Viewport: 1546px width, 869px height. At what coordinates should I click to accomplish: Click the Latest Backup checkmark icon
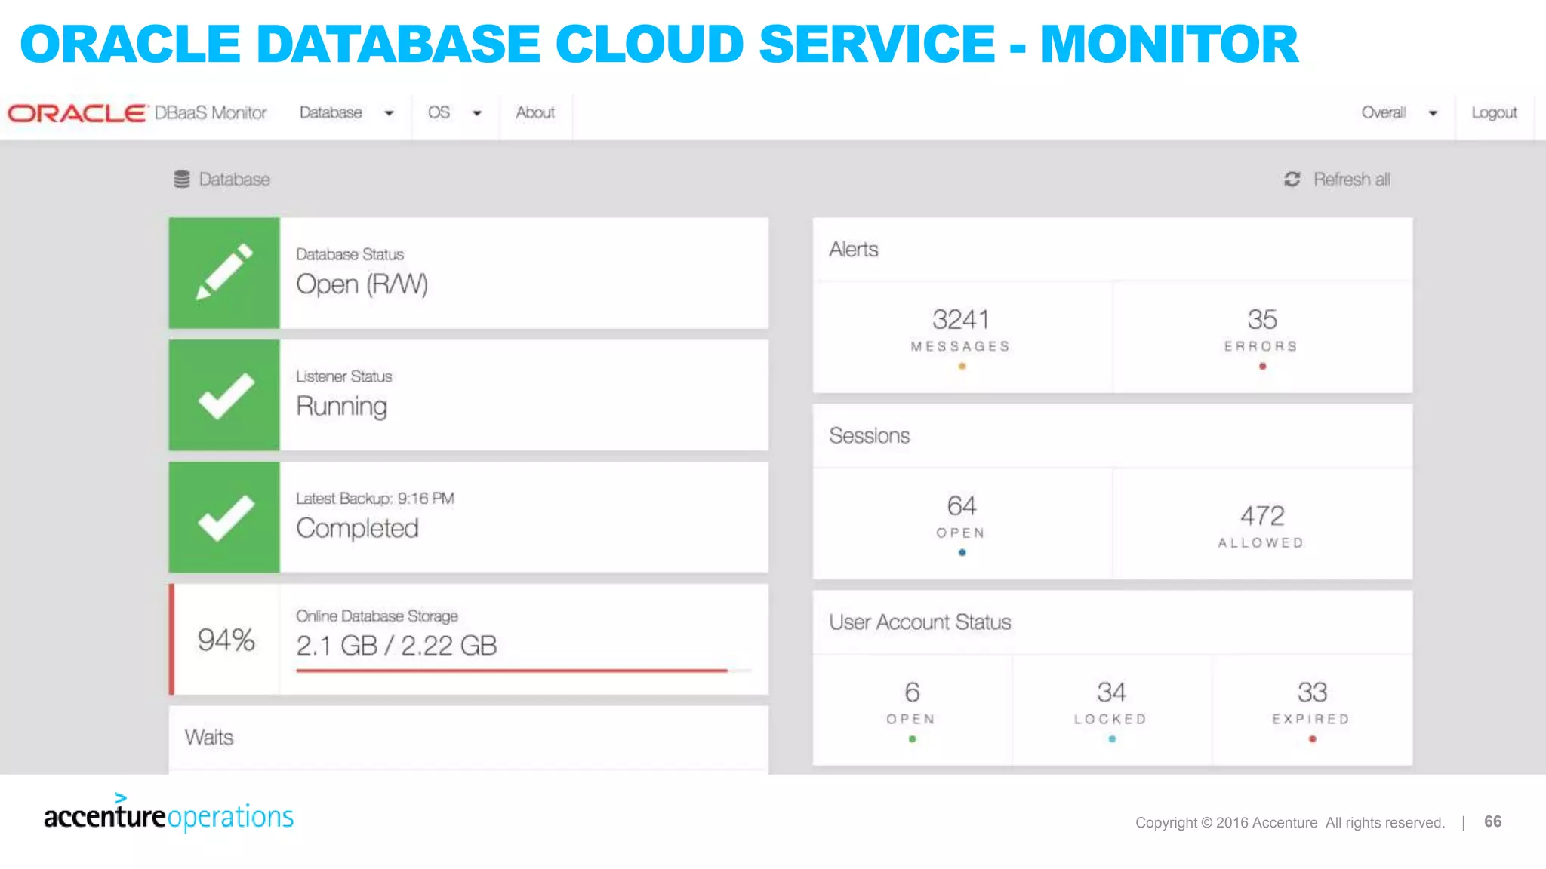224,517
